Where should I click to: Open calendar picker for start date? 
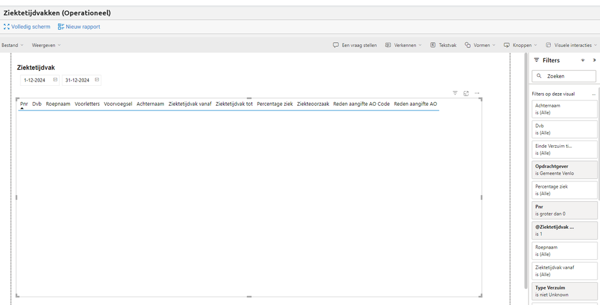tap(55, 80)
